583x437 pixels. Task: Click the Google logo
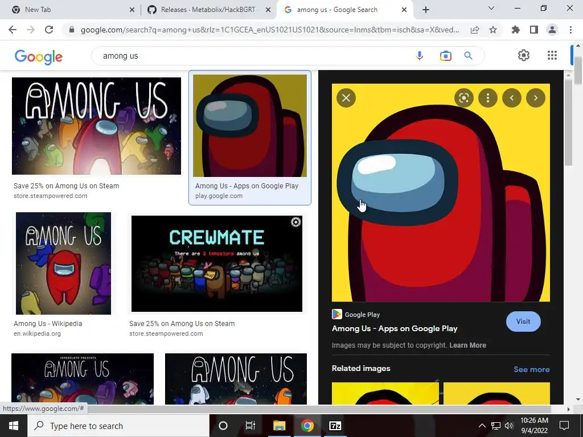39,57
